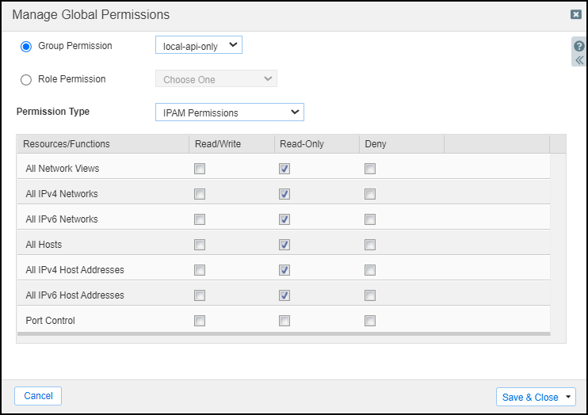Open the Permission Type dropdown
588x415 pixels.
230,112
